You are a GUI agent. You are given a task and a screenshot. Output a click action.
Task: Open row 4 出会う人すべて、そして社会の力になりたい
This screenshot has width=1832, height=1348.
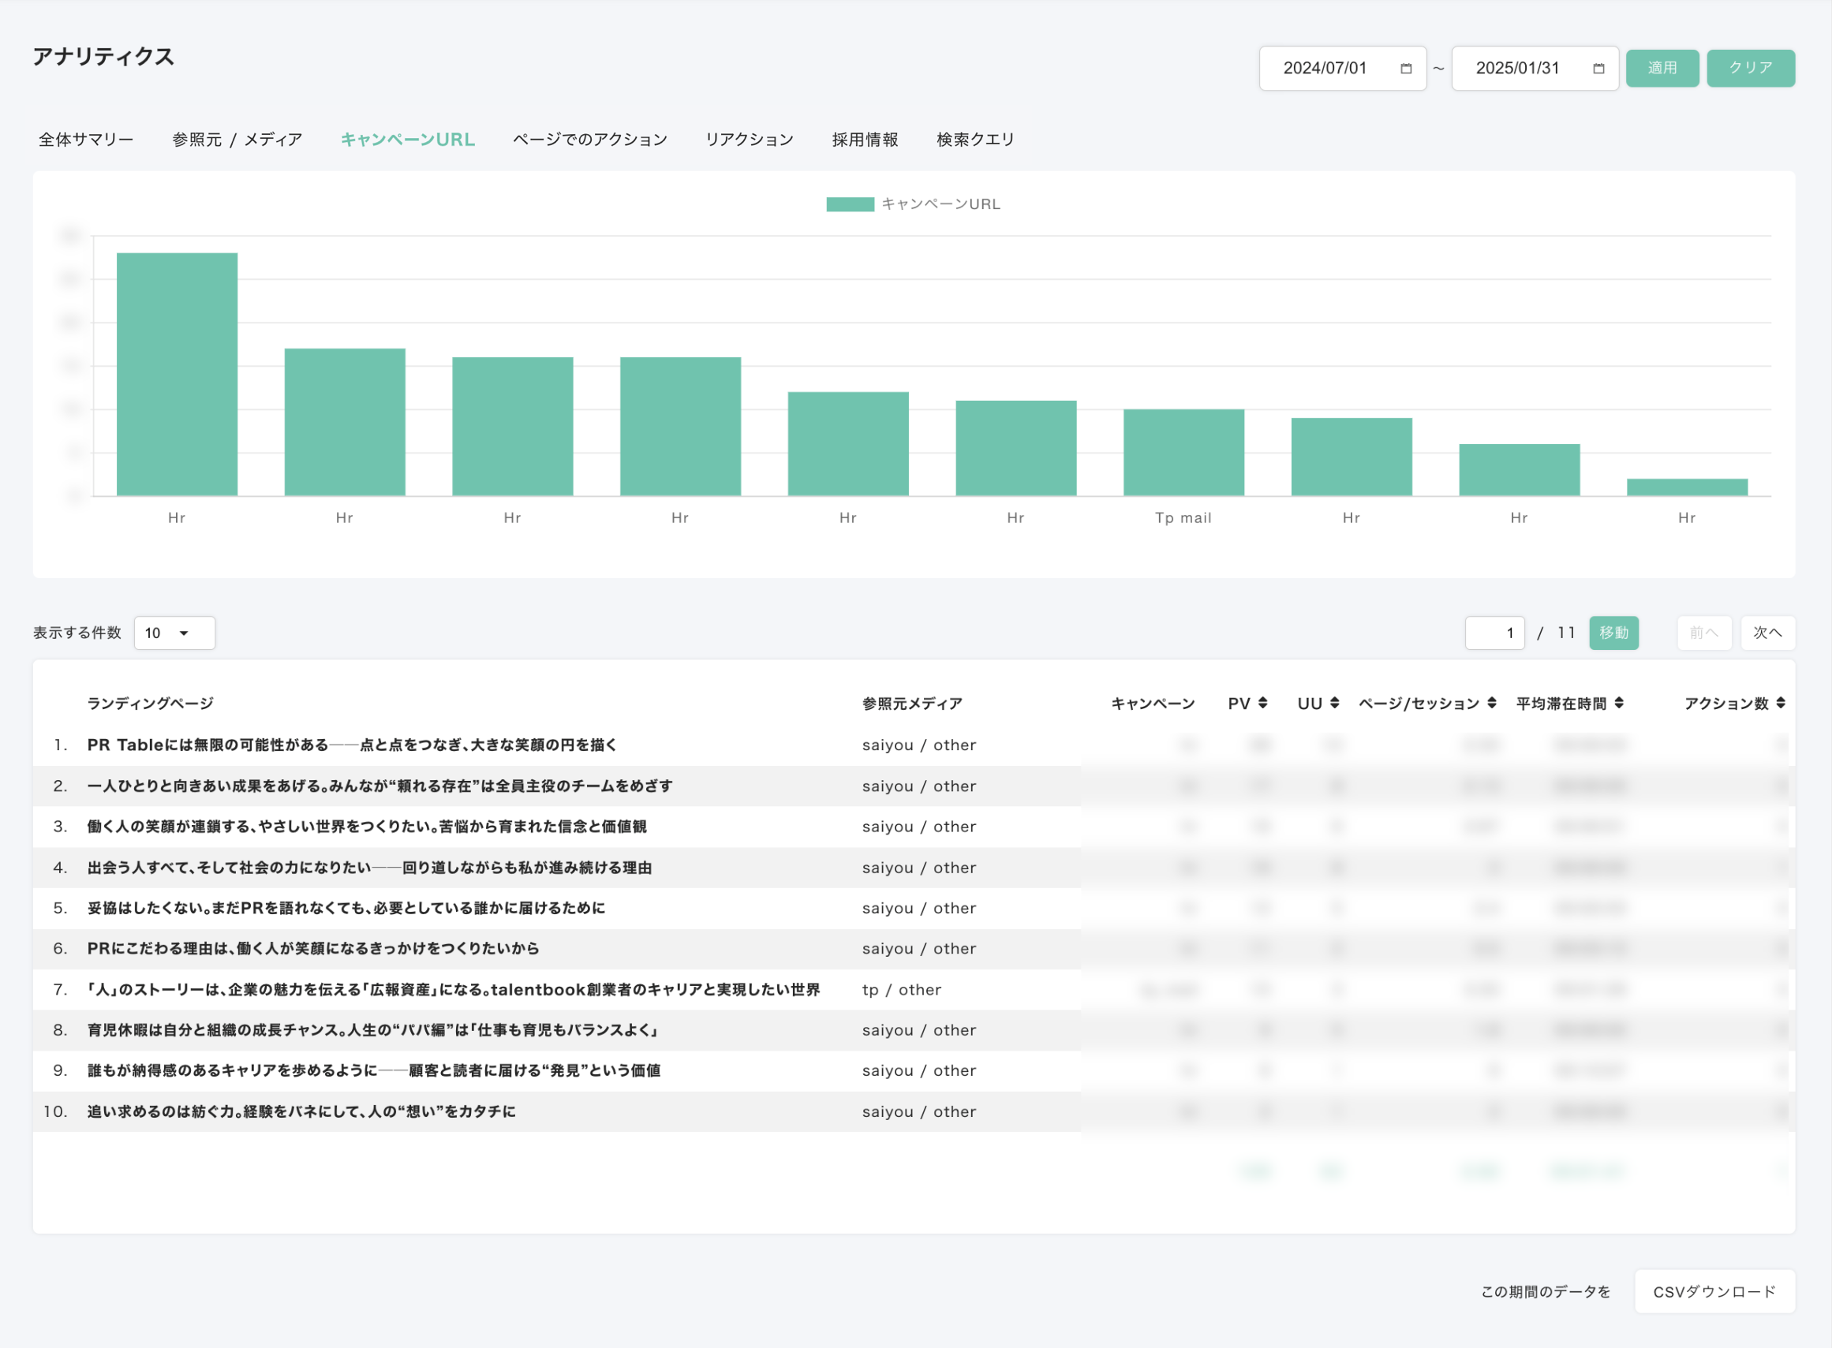(369, 868)
